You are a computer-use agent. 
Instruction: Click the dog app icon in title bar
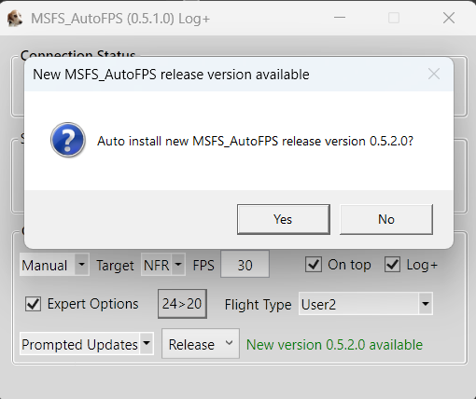(x=15, y=19)
